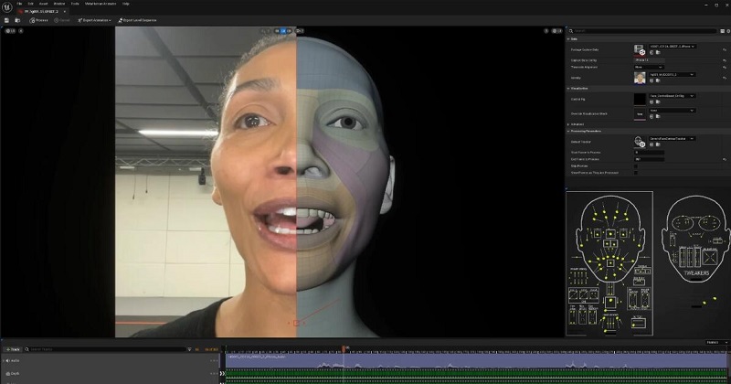Toggle the Skip Preview checkbox
This screenshot has height=384, width=731.
(636, 165)
